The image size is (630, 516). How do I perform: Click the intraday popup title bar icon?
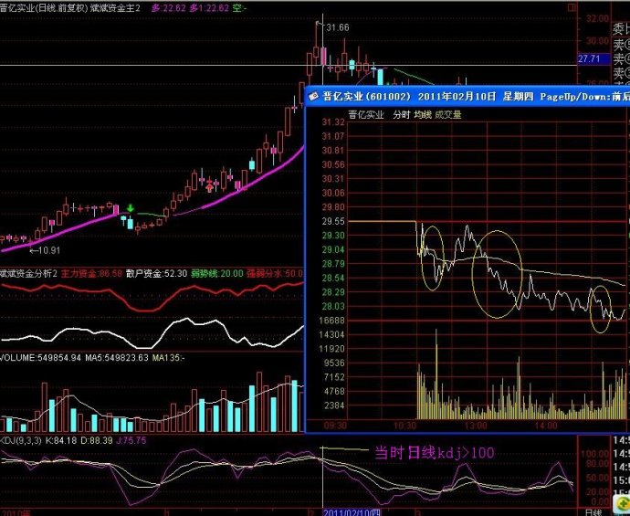313,97
